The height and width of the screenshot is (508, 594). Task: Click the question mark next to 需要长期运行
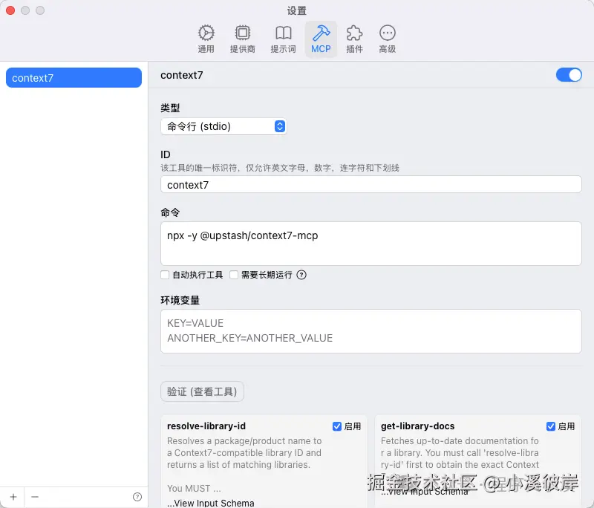click(301, 275)
